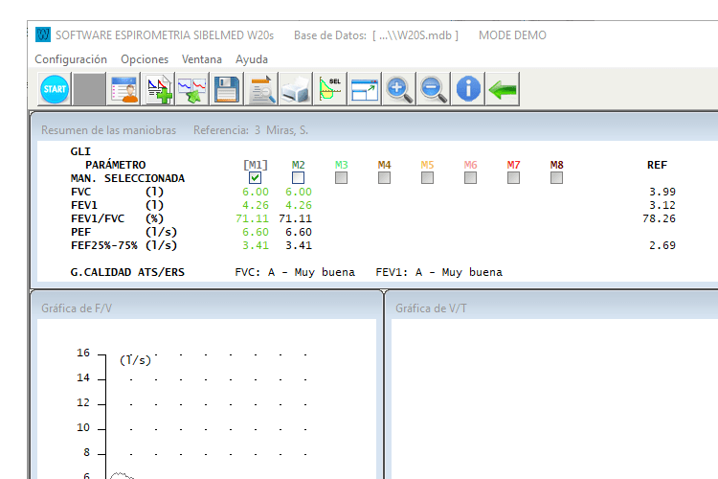
Task: Expand the Ventana menu
Action: coord(201,59)
